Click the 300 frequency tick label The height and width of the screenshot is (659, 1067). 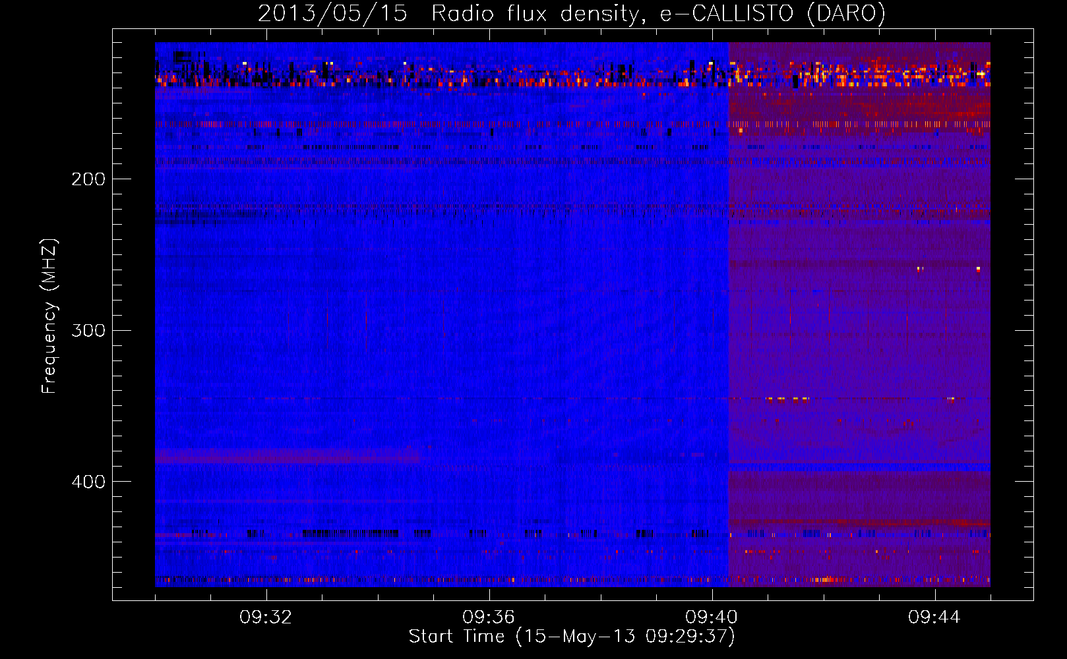[x=88, y=330]
